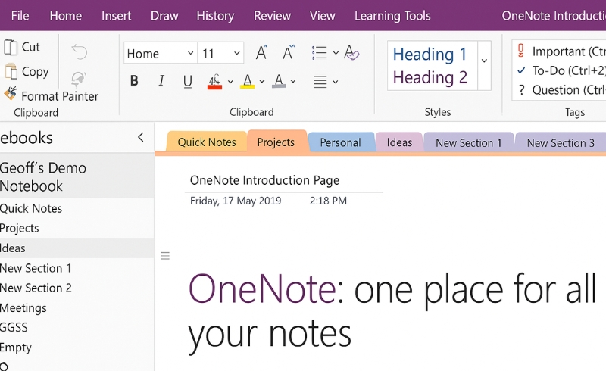
Task: Click the page title OneNote Introduction Page
Action: (x=264, y=180)
